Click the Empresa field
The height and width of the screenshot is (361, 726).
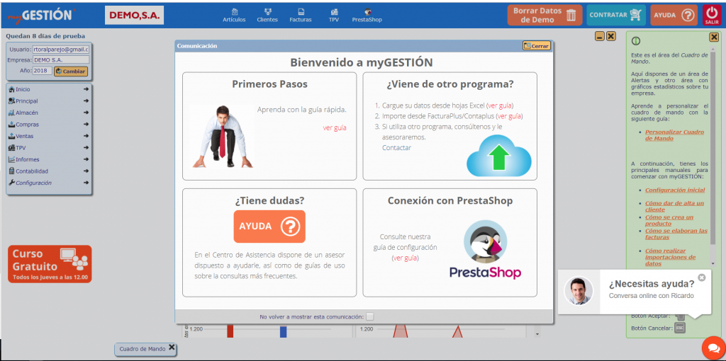click(61, 59)
